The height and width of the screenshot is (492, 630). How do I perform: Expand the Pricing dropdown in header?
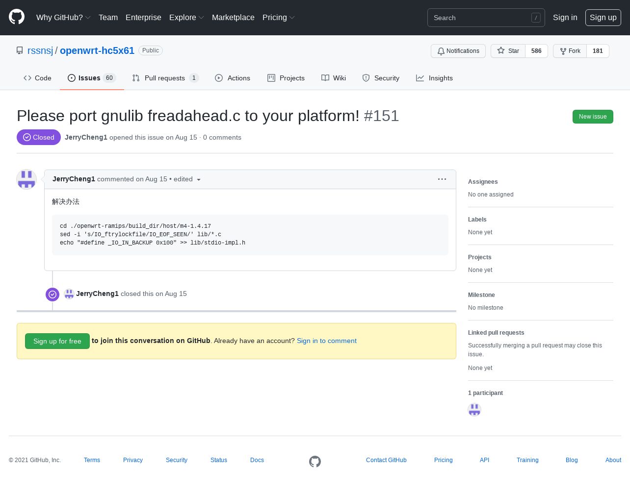(x=278, y=17)
